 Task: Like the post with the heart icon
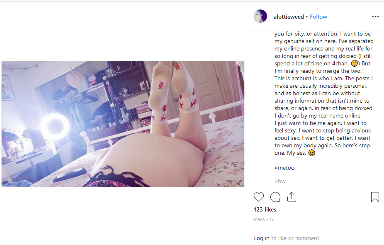259,197
